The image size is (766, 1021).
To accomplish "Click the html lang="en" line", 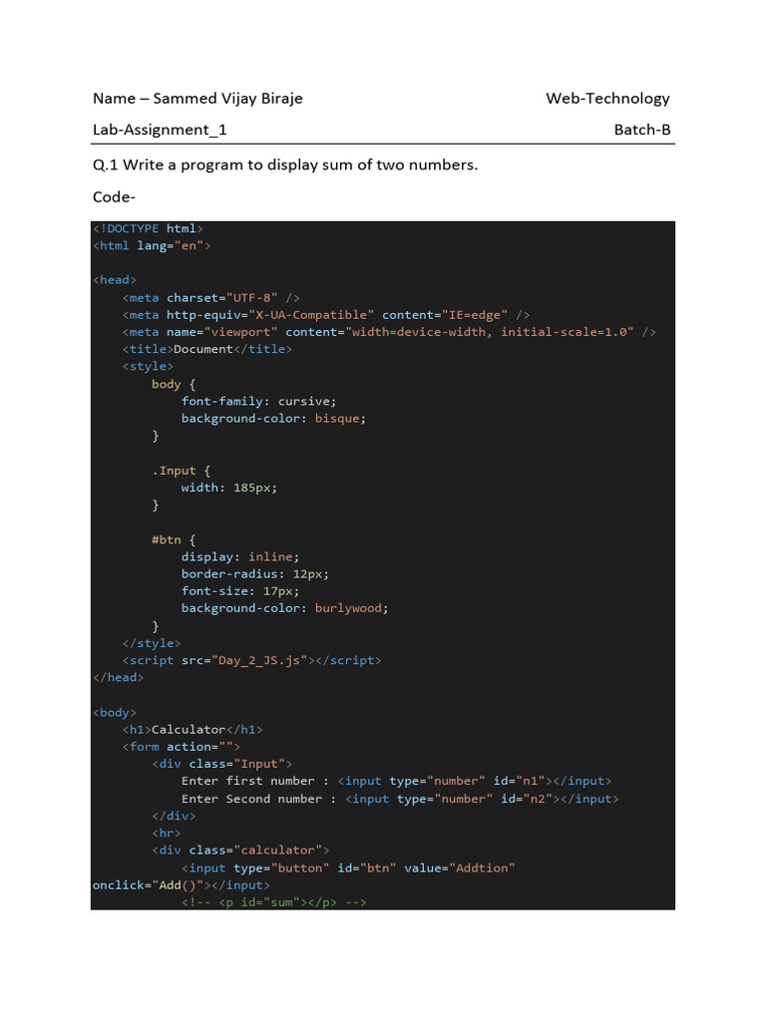I will [152, 245].
